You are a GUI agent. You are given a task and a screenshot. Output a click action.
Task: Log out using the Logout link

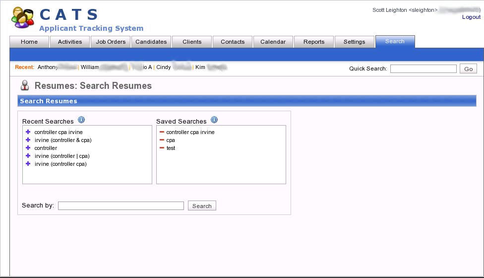pos(471,17)
